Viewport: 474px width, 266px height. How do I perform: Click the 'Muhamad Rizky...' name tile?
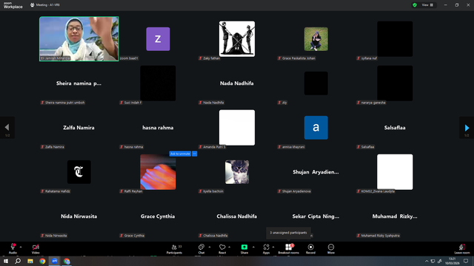395,216
